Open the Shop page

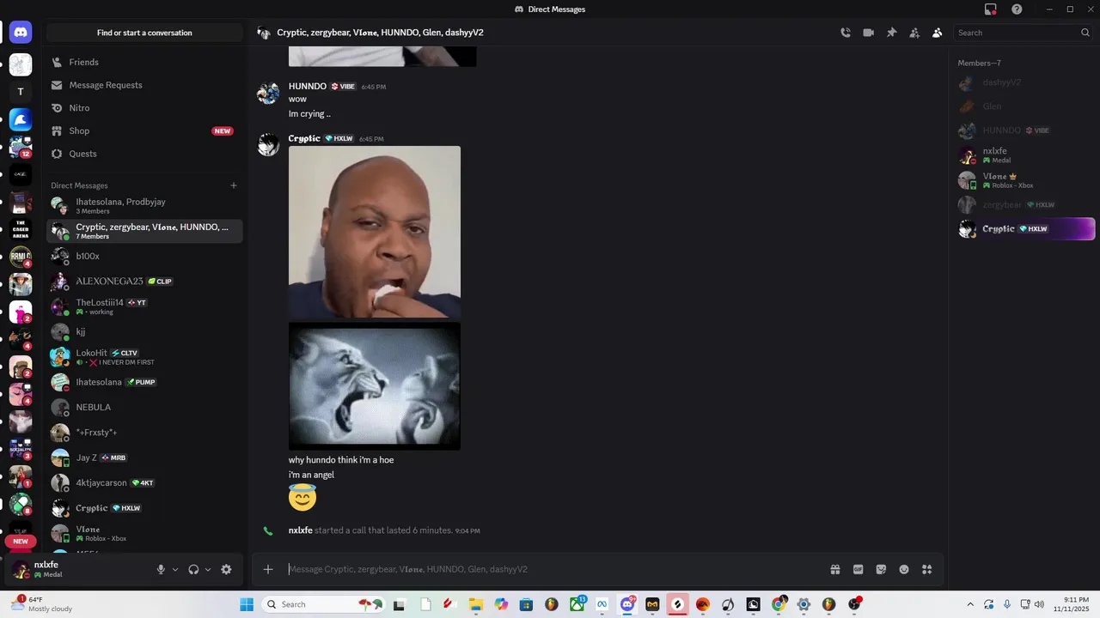coord(144,130)
